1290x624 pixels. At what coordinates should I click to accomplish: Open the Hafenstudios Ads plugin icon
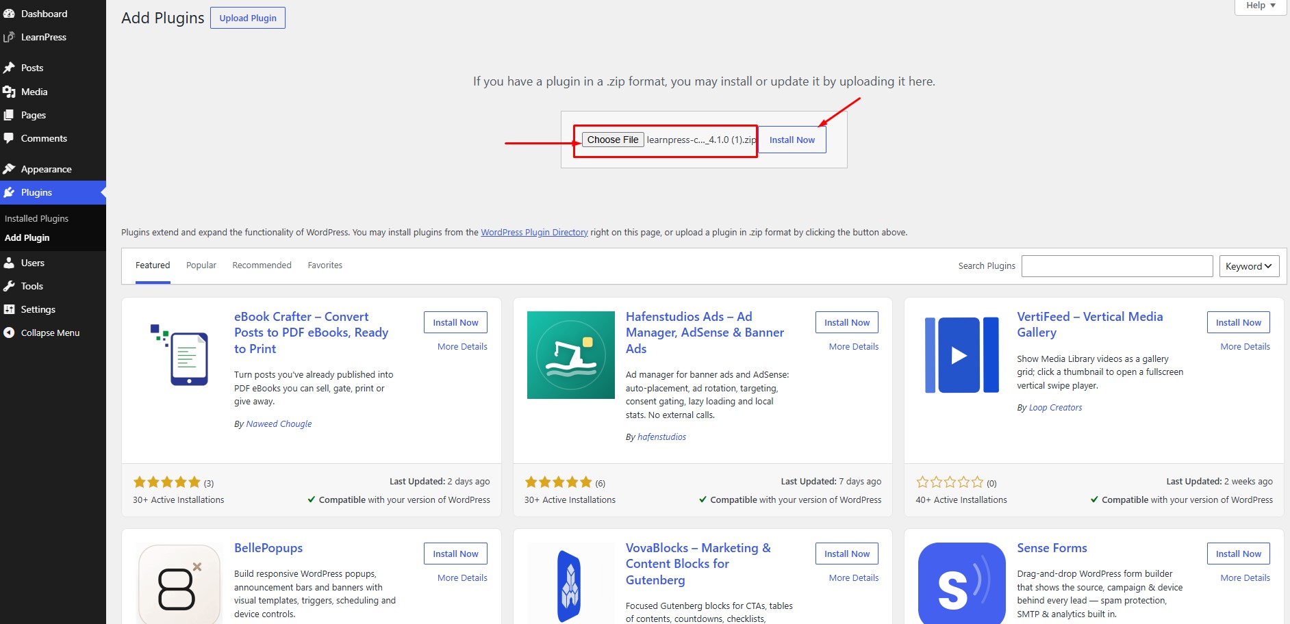[571, 355]
